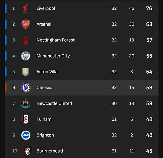Click the Bournemouth club crest
Image resolution: width=163 pixels, height=158 pixels.
[28, 151]
